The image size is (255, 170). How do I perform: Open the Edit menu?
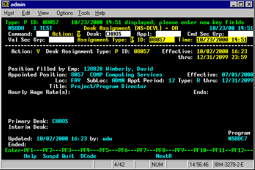click(x=26, y=13)
